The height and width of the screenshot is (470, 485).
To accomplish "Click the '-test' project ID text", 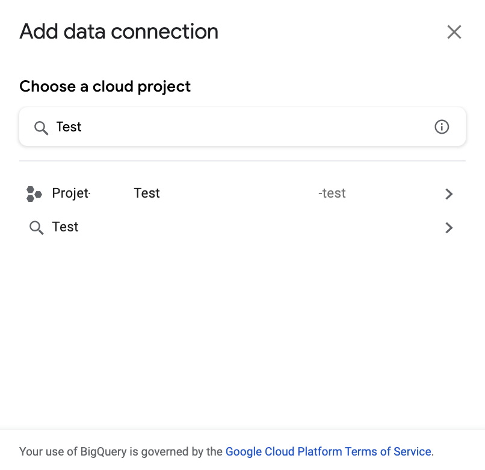I will tap(332, 193).
